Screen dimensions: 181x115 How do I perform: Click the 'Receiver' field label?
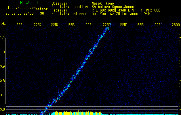[60, 10]
